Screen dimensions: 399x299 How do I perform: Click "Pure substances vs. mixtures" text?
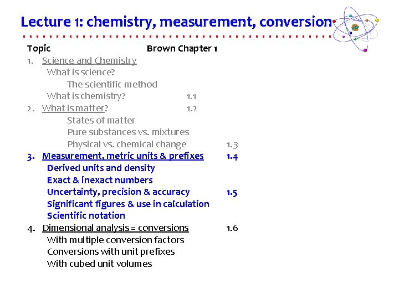coord(128,132)
